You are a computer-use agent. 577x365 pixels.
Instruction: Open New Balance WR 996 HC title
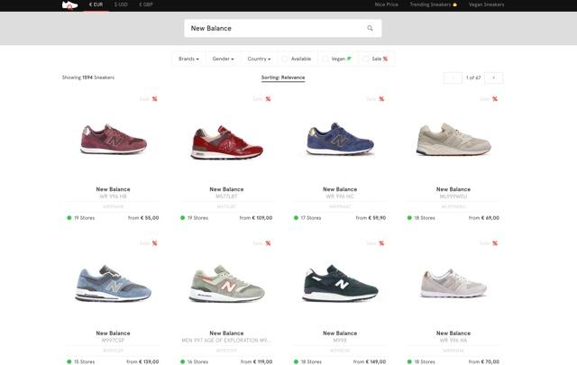point(340,189)
